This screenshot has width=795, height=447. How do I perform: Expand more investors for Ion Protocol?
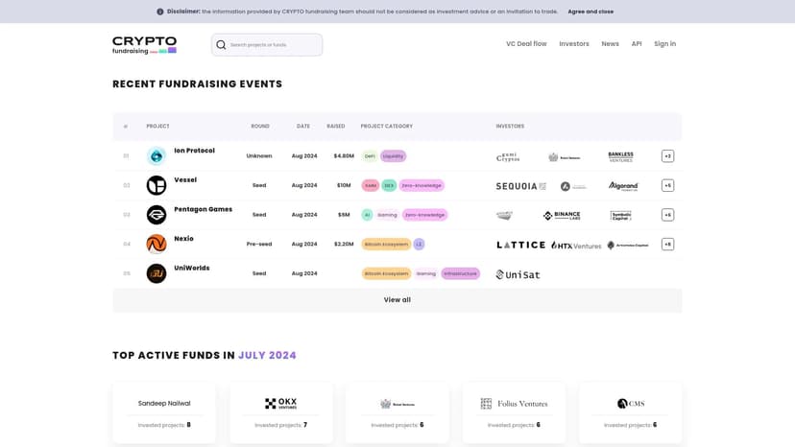(667, 156)
